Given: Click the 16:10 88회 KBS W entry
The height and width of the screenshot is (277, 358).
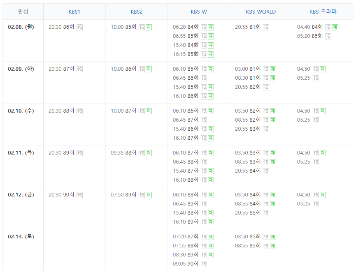Looking at the screenshot, I should (186, 180).
